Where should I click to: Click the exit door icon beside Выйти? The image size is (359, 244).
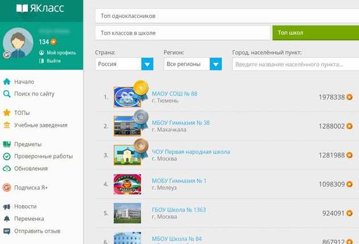click(41, 61)
